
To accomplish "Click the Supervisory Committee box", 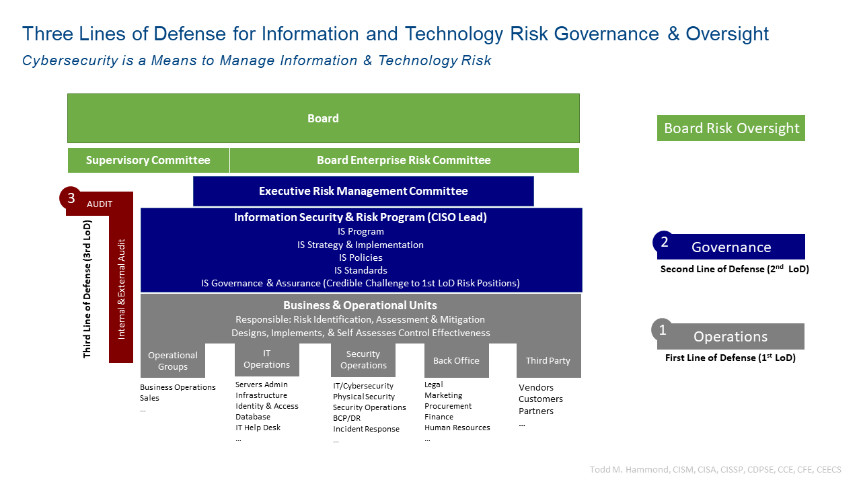I will [148, 160].
